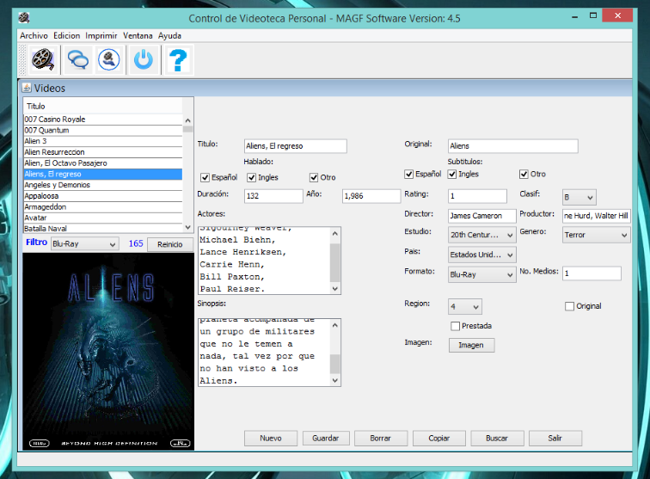This screenshot has width=650, height=479.
Task: Click the speech bubbles toolbar icon
Action: [x=78, y=59]
